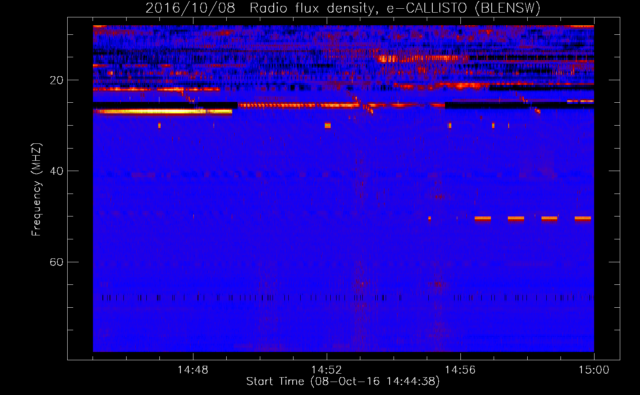The image size is (640, 395).
Task: Click the 'Frequency (MHZ)' axis label
Action: 36,190
